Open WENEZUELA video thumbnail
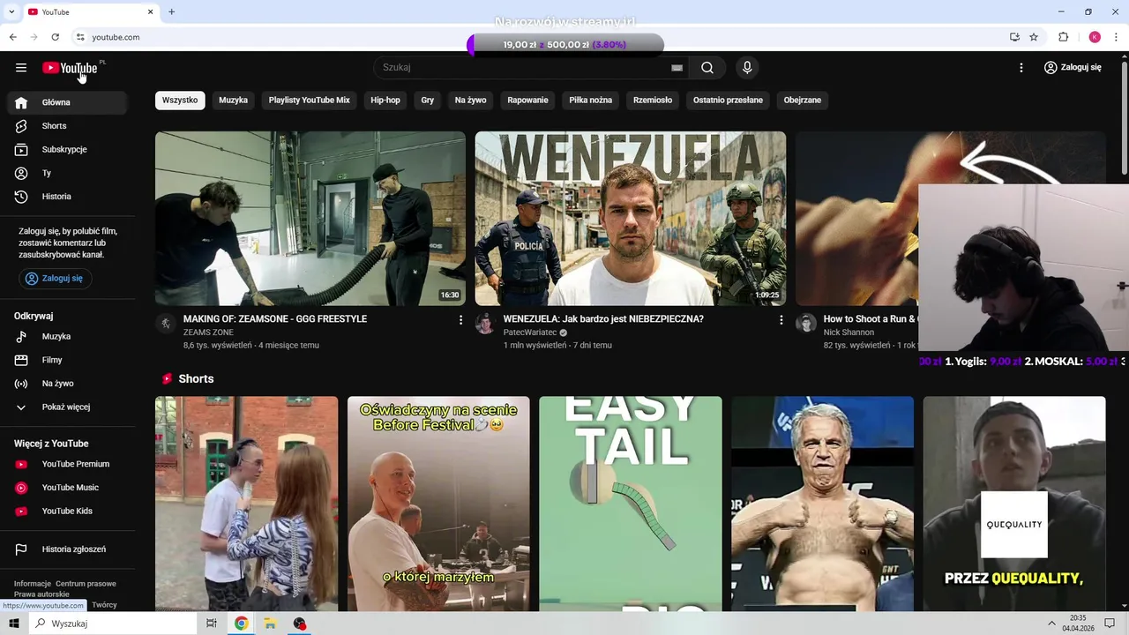 pos(631,219)
